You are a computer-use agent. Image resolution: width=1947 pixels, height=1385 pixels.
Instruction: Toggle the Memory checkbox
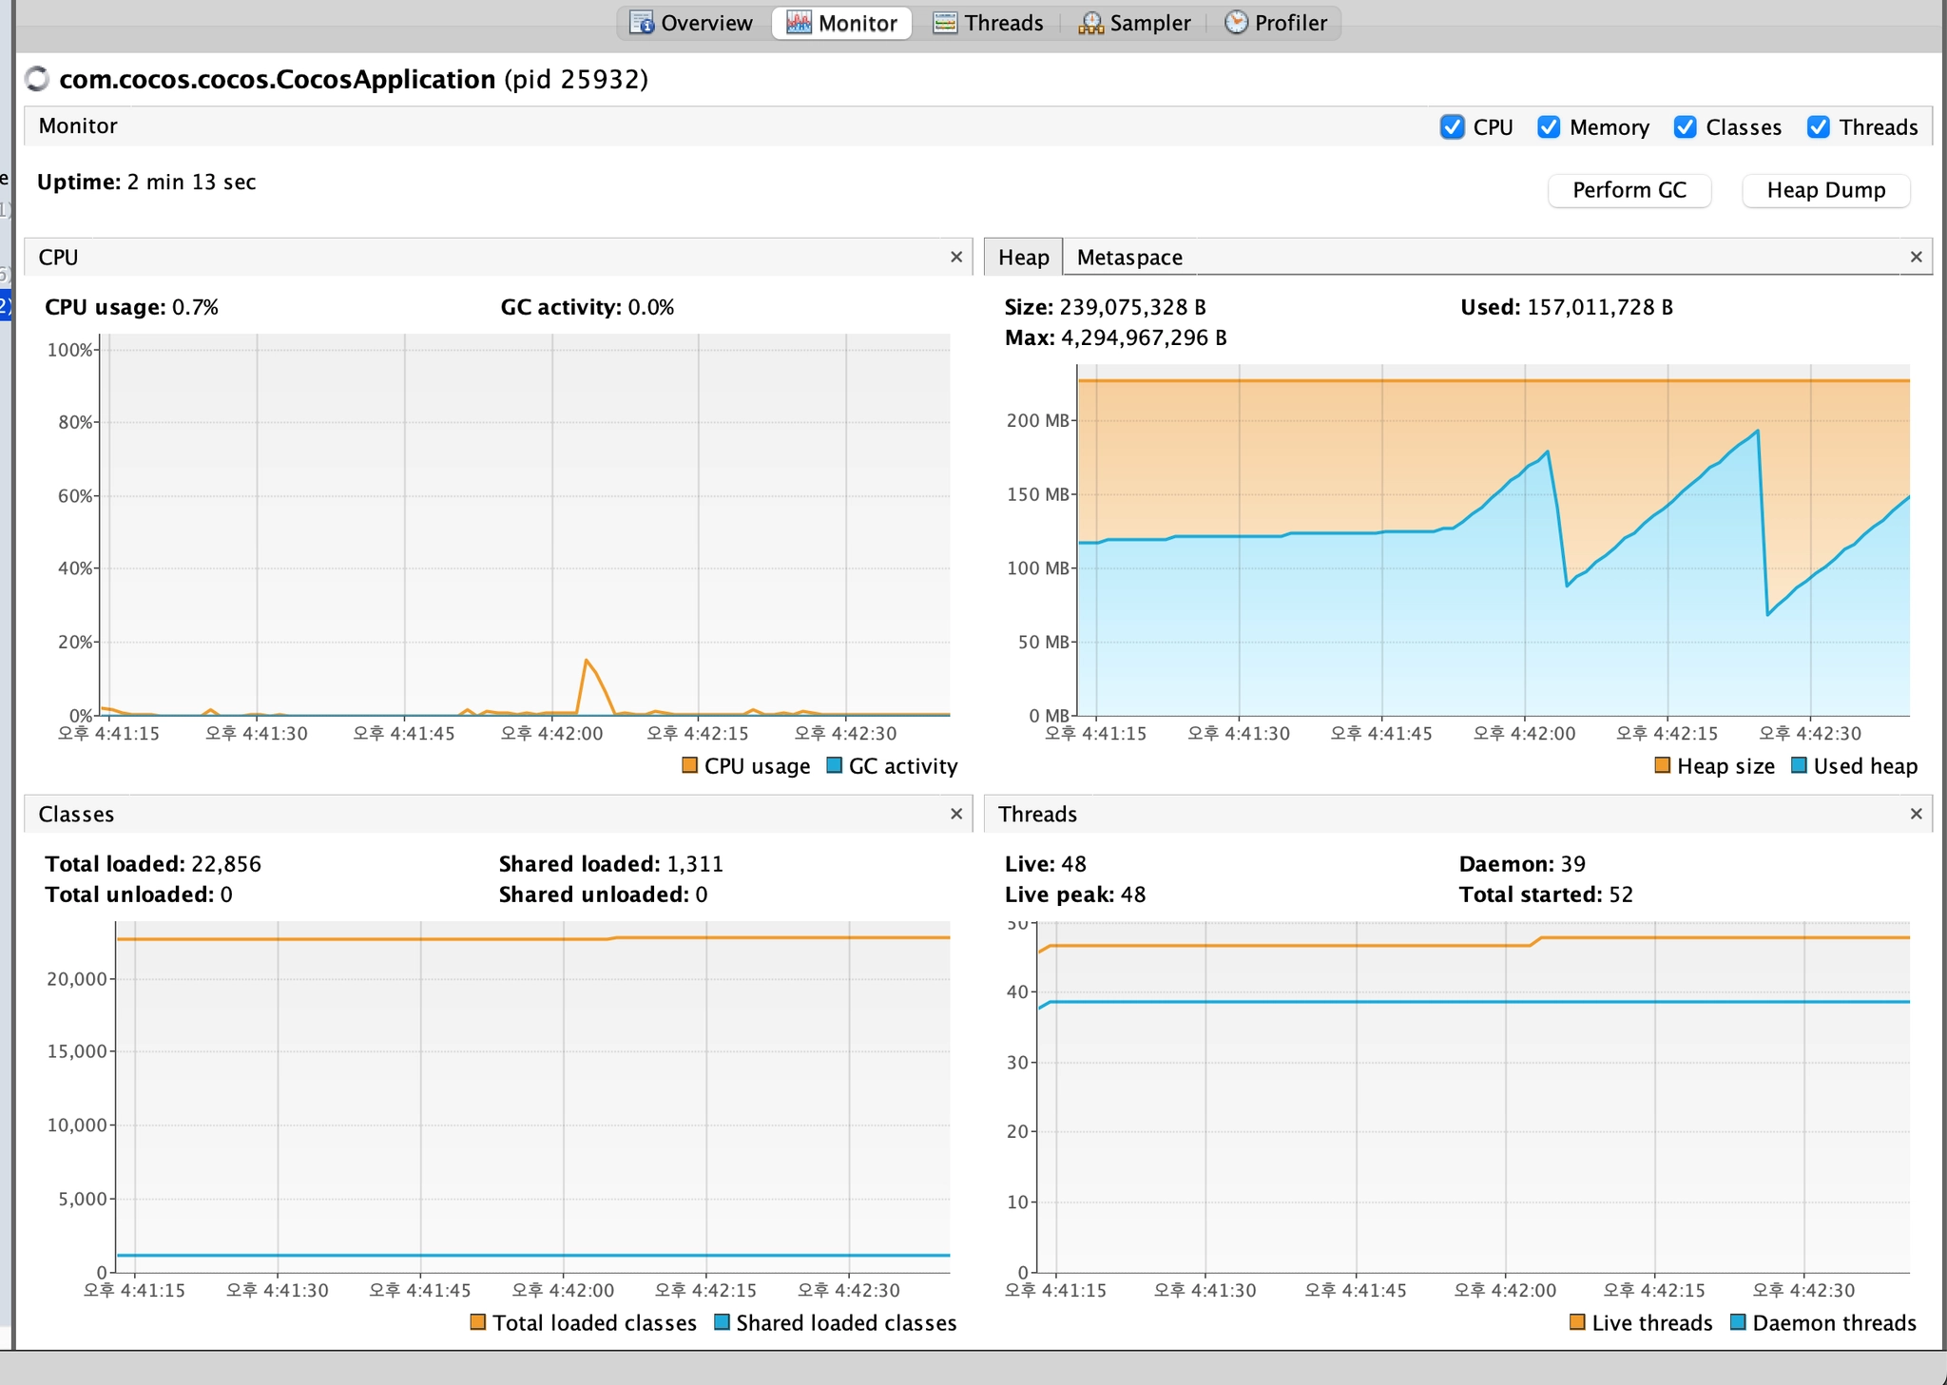click(x=1549, y=127)
